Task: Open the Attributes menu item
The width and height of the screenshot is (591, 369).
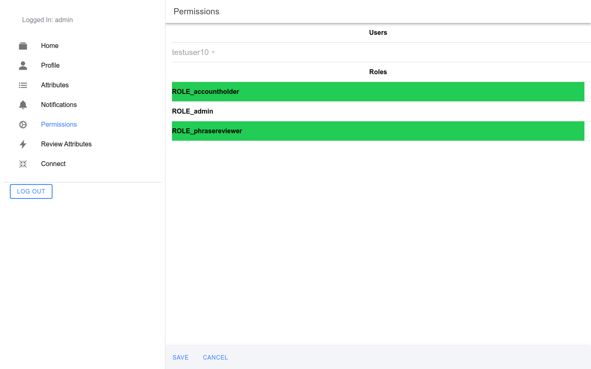Action: 55,85
